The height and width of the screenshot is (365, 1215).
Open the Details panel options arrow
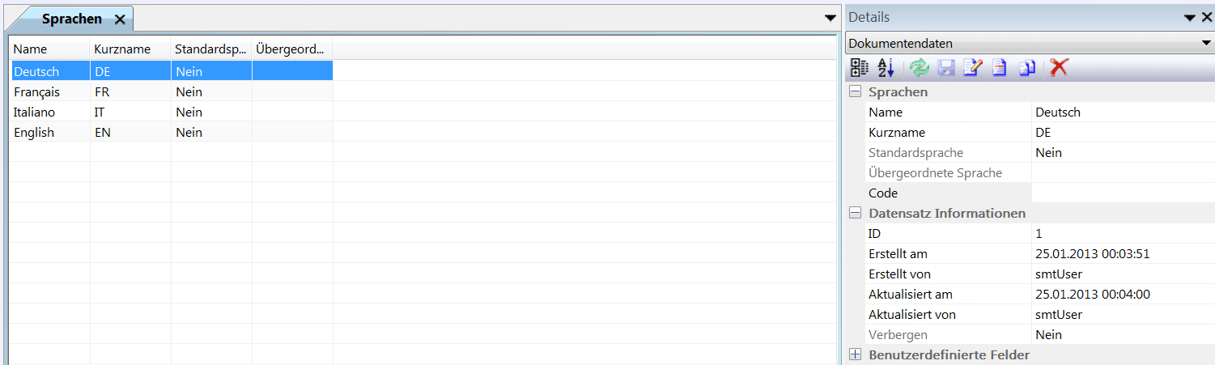(1189, 18)
